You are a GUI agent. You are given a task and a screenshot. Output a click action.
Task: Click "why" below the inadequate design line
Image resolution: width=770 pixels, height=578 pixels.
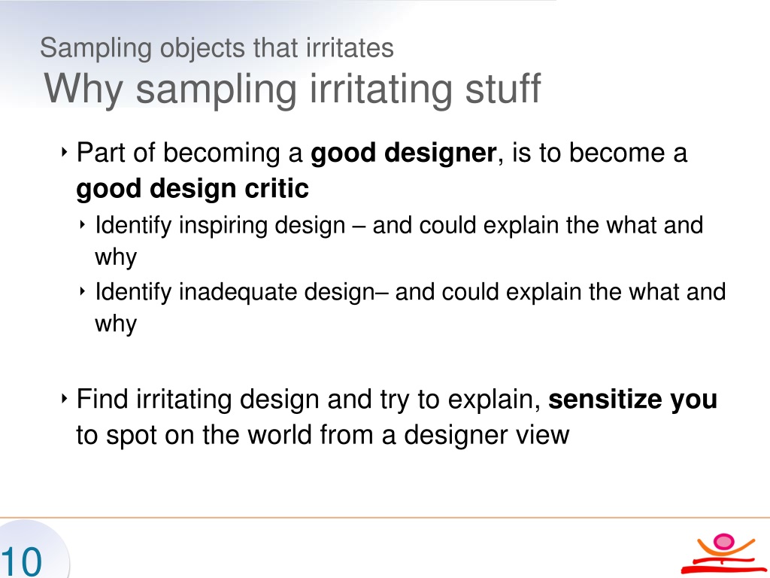(x=116, y=324)
